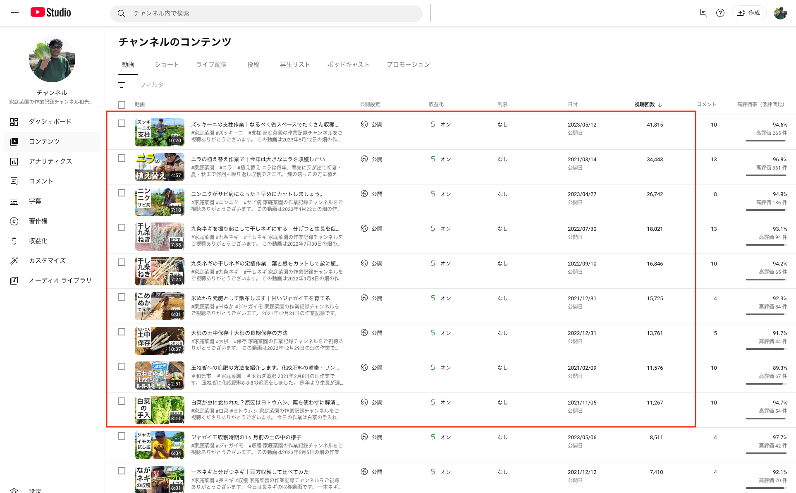Image resolution: width=796 pixels, height=493 pixels.
Task: Click the YouTube Studio logo
Action: [x=51, y=13]
